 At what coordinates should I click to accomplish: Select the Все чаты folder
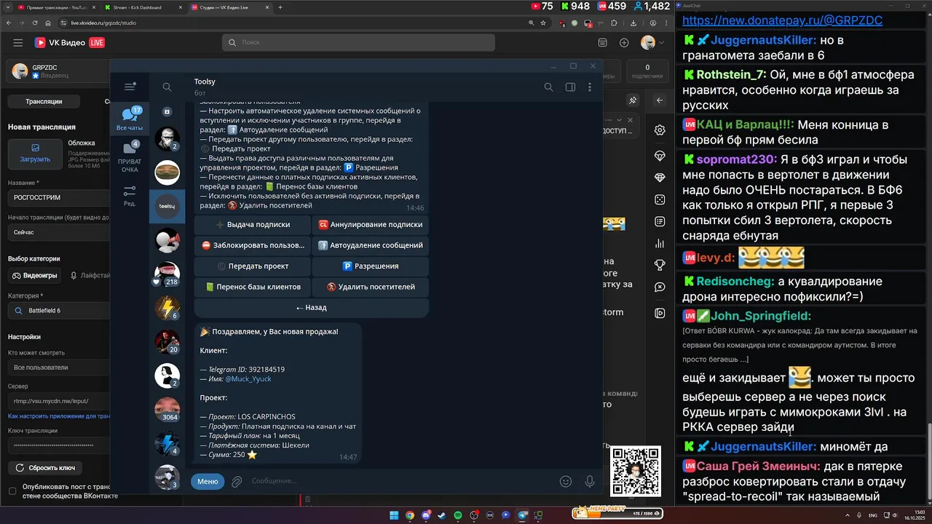tap(130, 119)
